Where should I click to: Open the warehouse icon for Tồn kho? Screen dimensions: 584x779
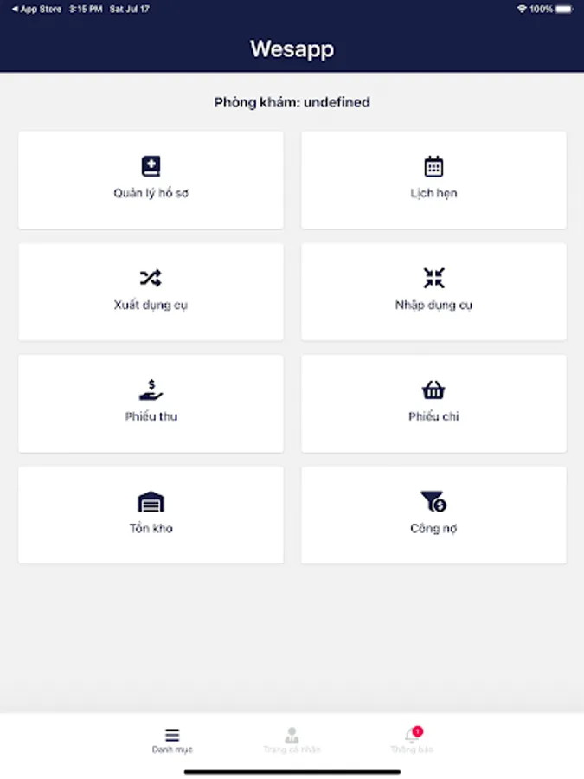[x=151, y=502]
